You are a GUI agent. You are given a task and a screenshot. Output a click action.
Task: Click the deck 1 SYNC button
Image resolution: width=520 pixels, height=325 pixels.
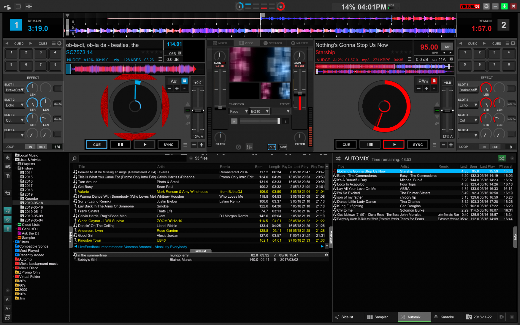[x=168, y=145]
